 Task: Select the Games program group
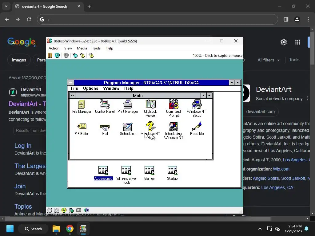pos(149,173)
